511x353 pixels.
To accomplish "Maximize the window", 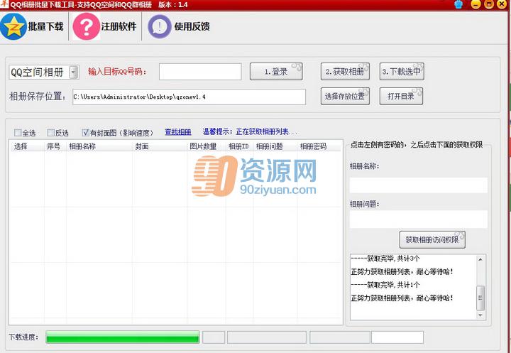I will 489,4.
